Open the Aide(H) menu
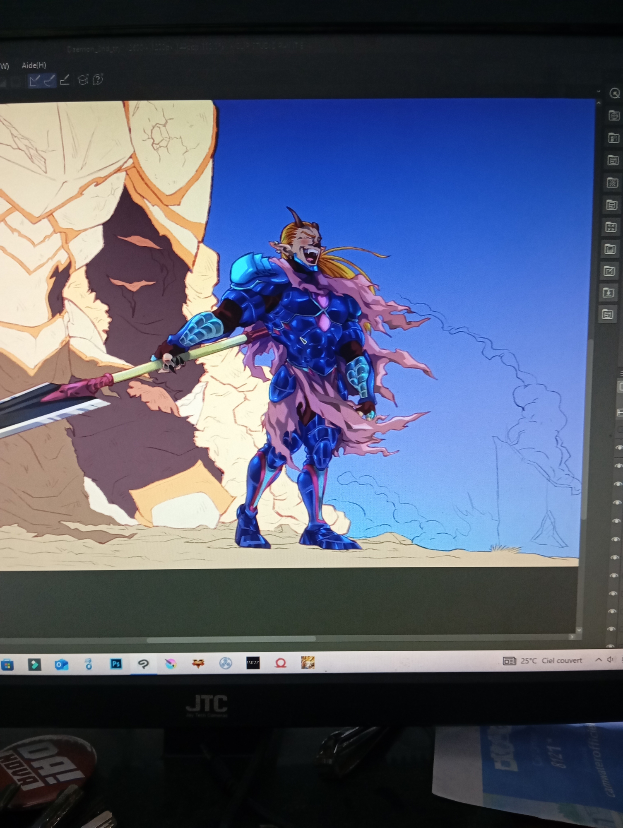This screenshot has height=828, width=623. [x=34, y=65]
